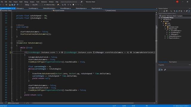Click the Solution Explorer Properties wrench icon
The height and width of the screenshot is (107, 191).
[187, 11]
